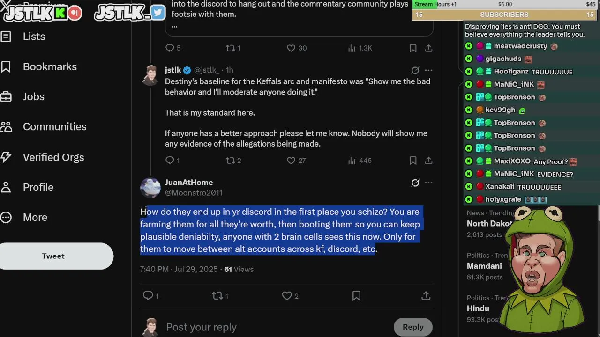Go to Communities in the sidebar
600x337 pixels.
click(44, 126)
